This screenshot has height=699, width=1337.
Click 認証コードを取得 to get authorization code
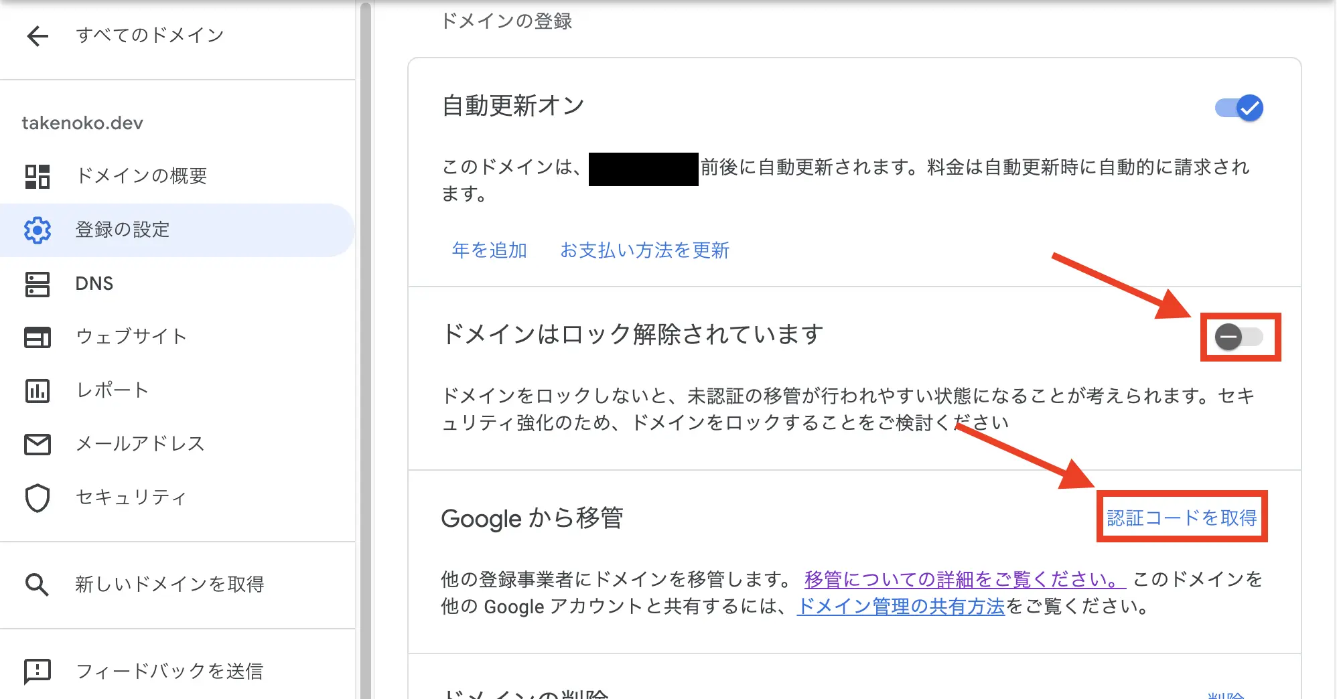coord(1182,517)
